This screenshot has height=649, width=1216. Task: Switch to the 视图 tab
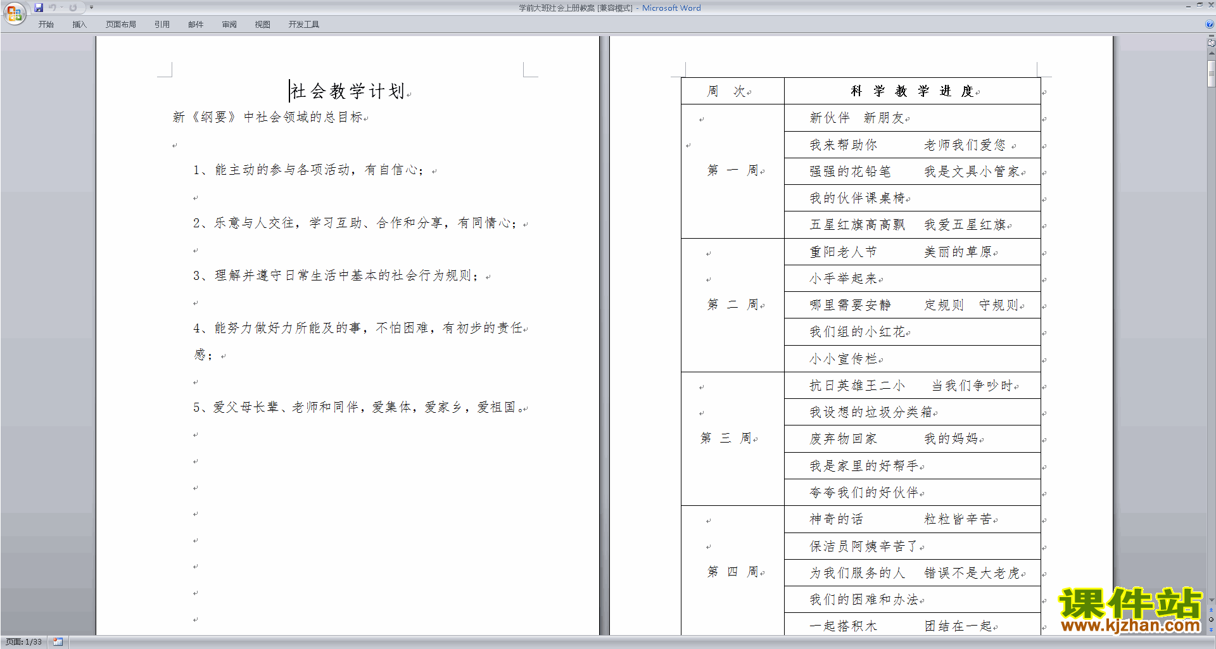tap(263, 25)
